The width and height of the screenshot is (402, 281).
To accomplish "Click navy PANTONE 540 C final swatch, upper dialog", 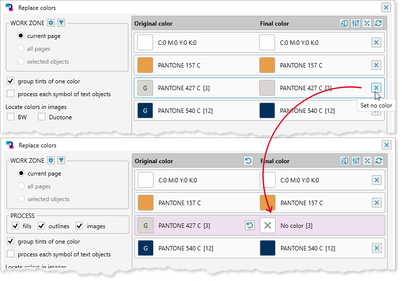I will (x=267, y=110).
